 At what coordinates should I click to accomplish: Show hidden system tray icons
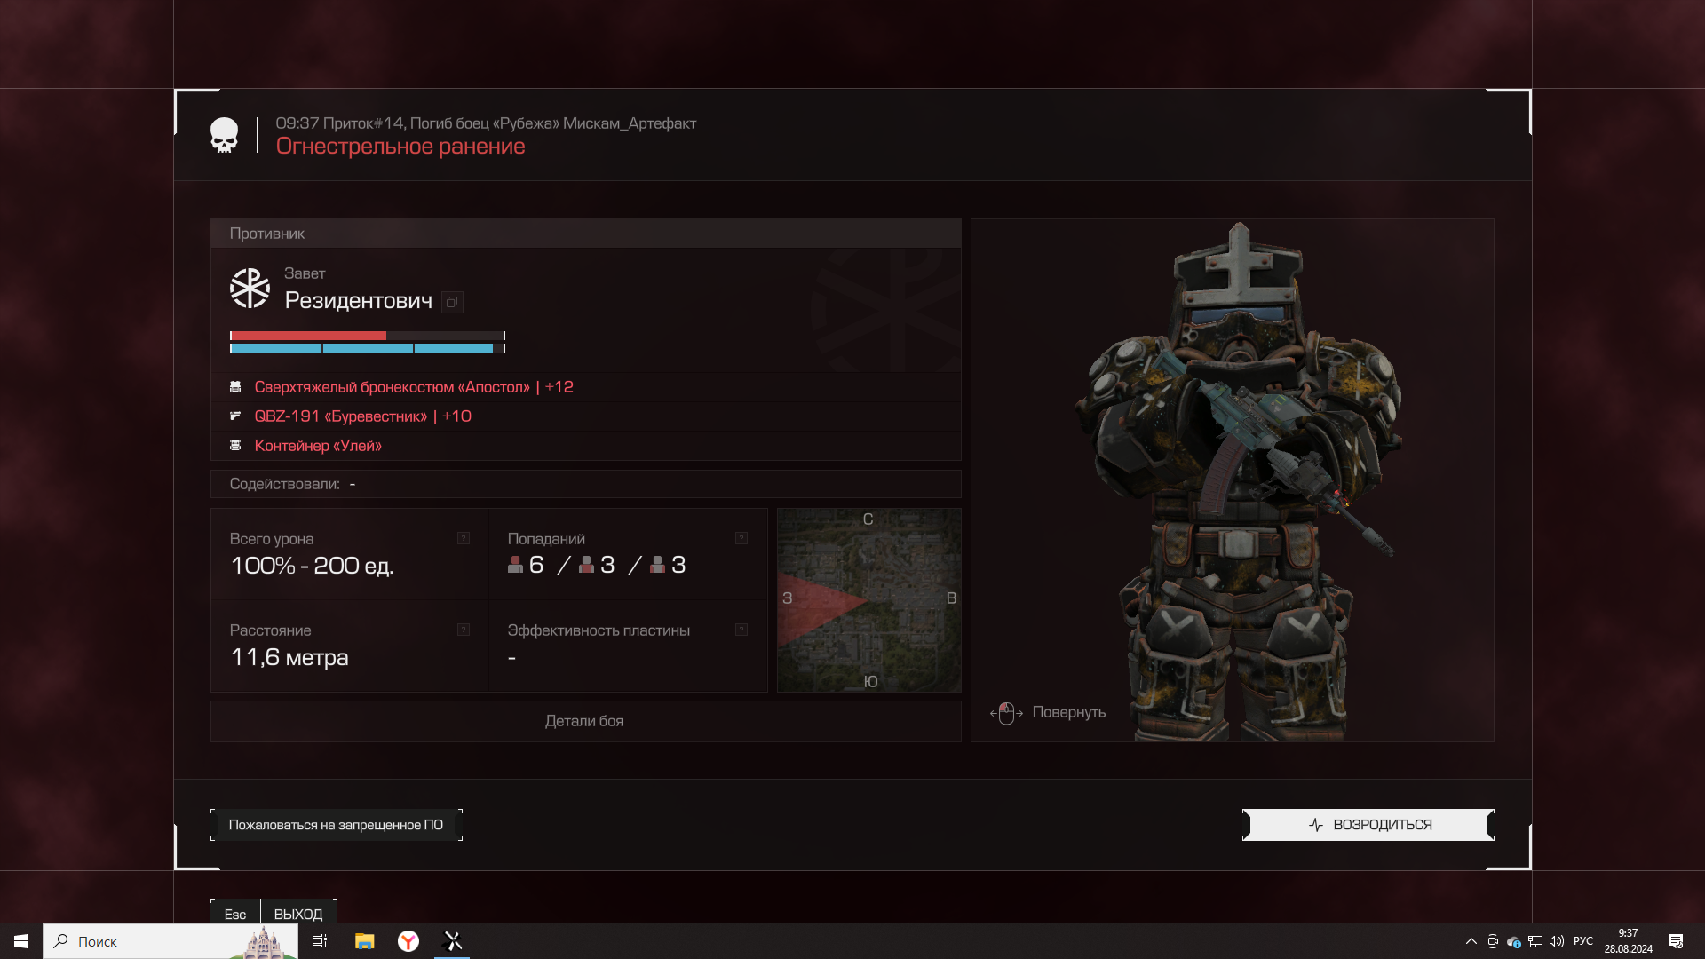[1471, 941]
